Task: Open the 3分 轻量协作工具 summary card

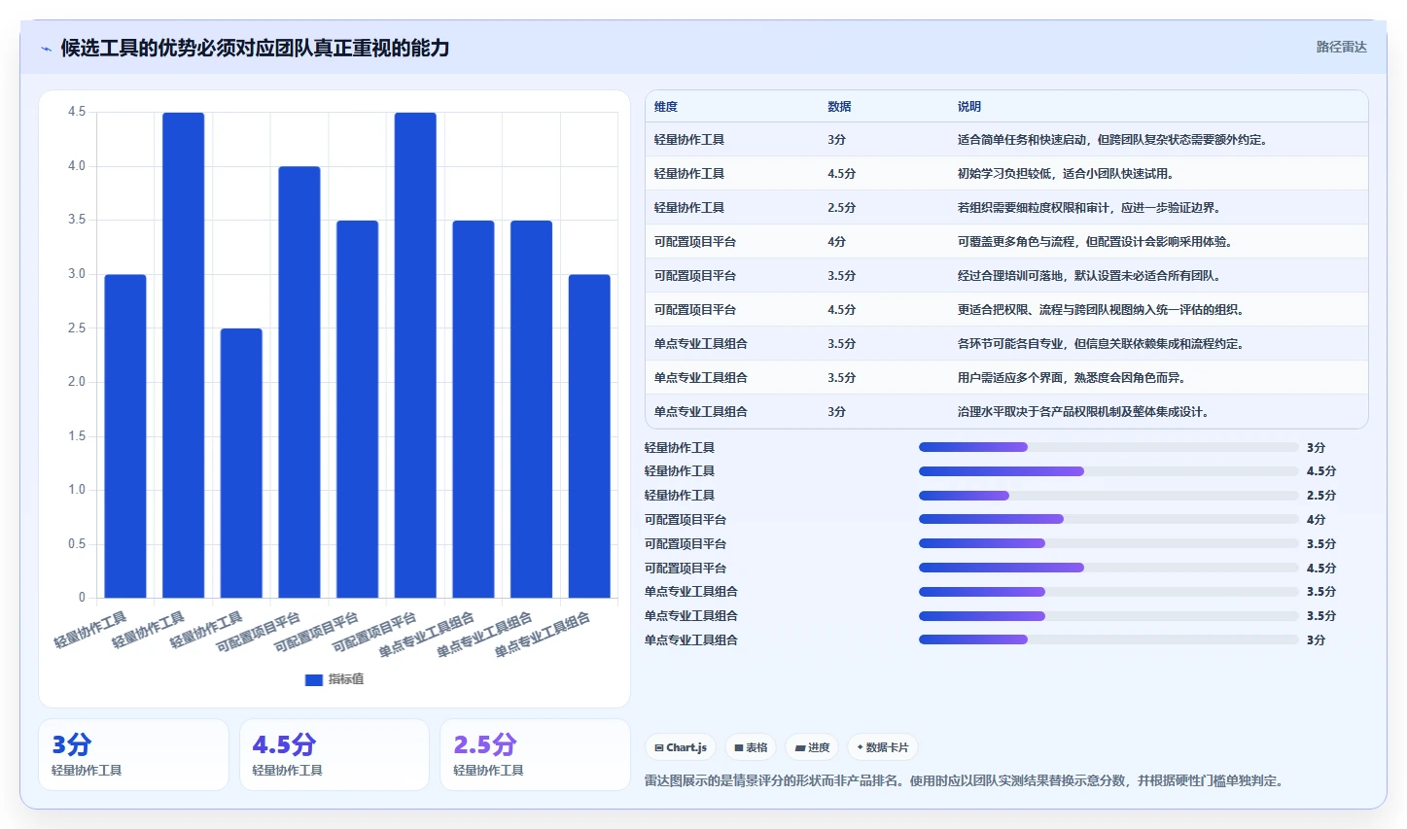Action: coord(133,754)
